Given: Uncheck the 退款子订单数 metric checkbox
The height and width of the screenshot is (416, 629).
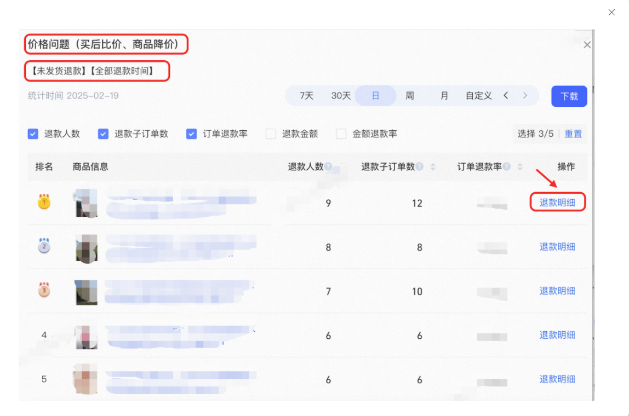Looking at the screenshot, I should (x=103, y=134).
